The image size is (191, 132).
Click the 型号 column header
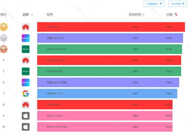click(50, 15)
